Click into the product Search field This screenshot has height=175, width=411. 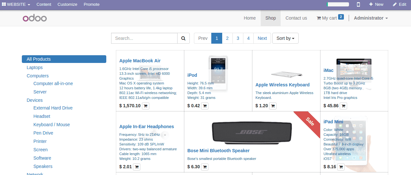click(x=144, y=38)
